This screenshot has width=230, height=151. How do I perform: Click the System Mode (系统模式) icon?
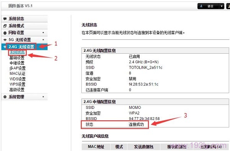[5, 26]
